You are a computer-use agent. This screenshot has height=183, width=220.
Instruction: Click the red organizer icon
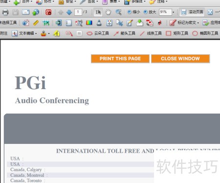point(48,12)
